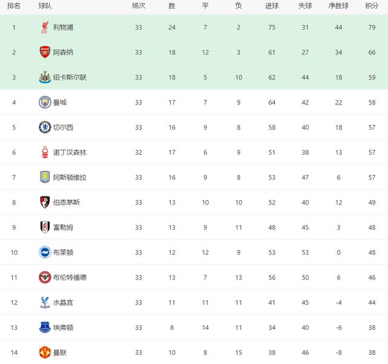Click the Crystal Palace crest icon
This screenshot has width=388, height=364.
(x=44, y=302)
